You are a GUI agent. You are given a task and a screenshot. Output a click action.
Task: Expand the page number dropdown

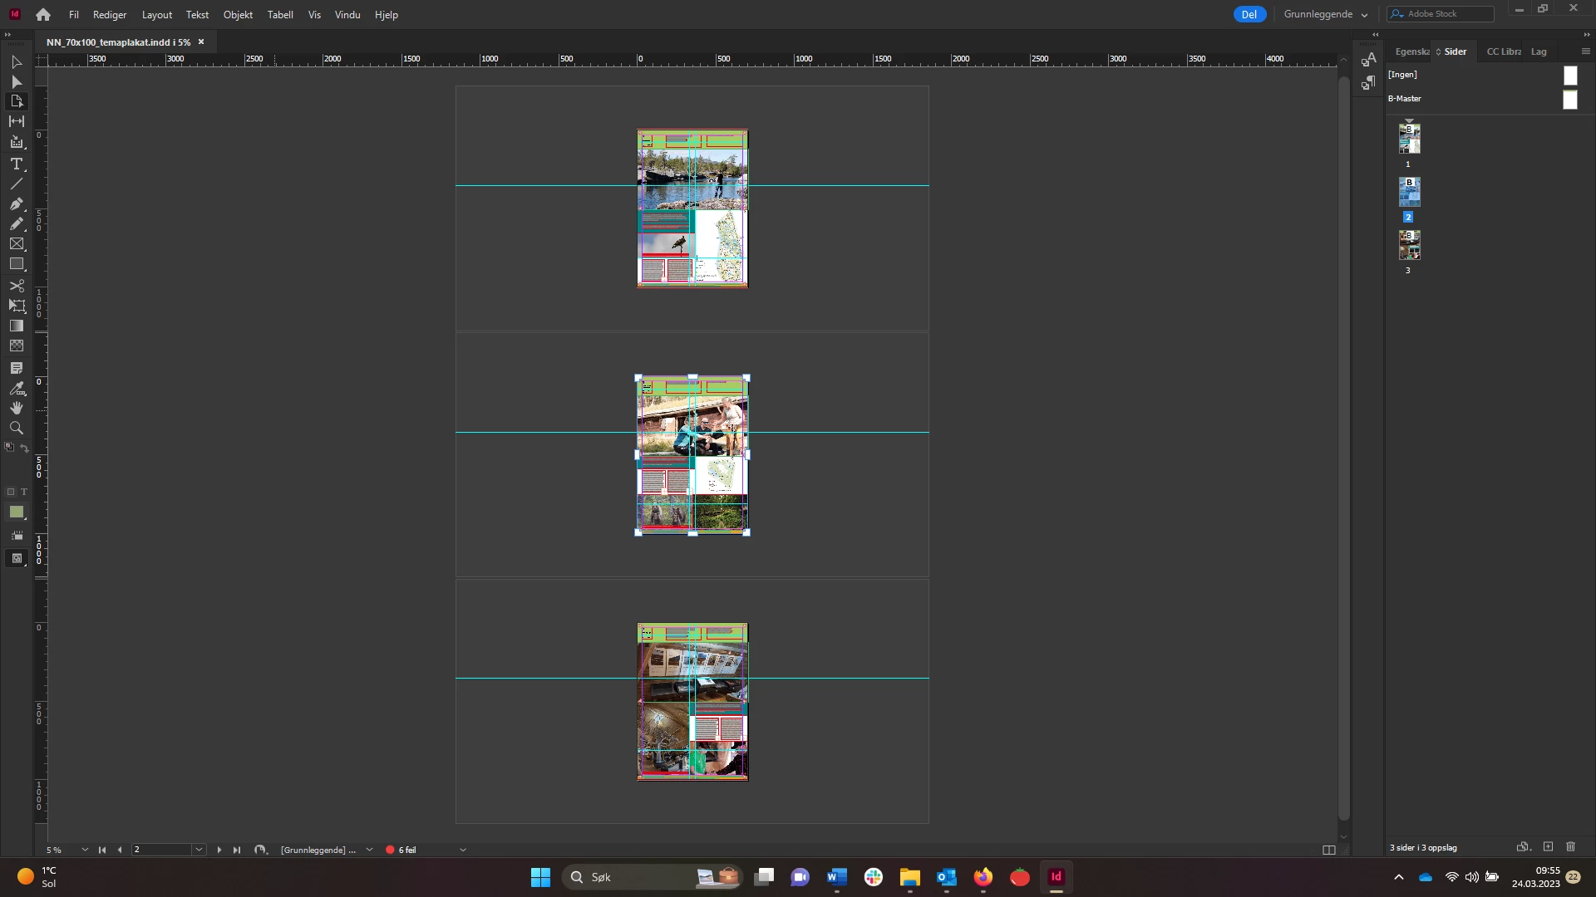[199, 850]
